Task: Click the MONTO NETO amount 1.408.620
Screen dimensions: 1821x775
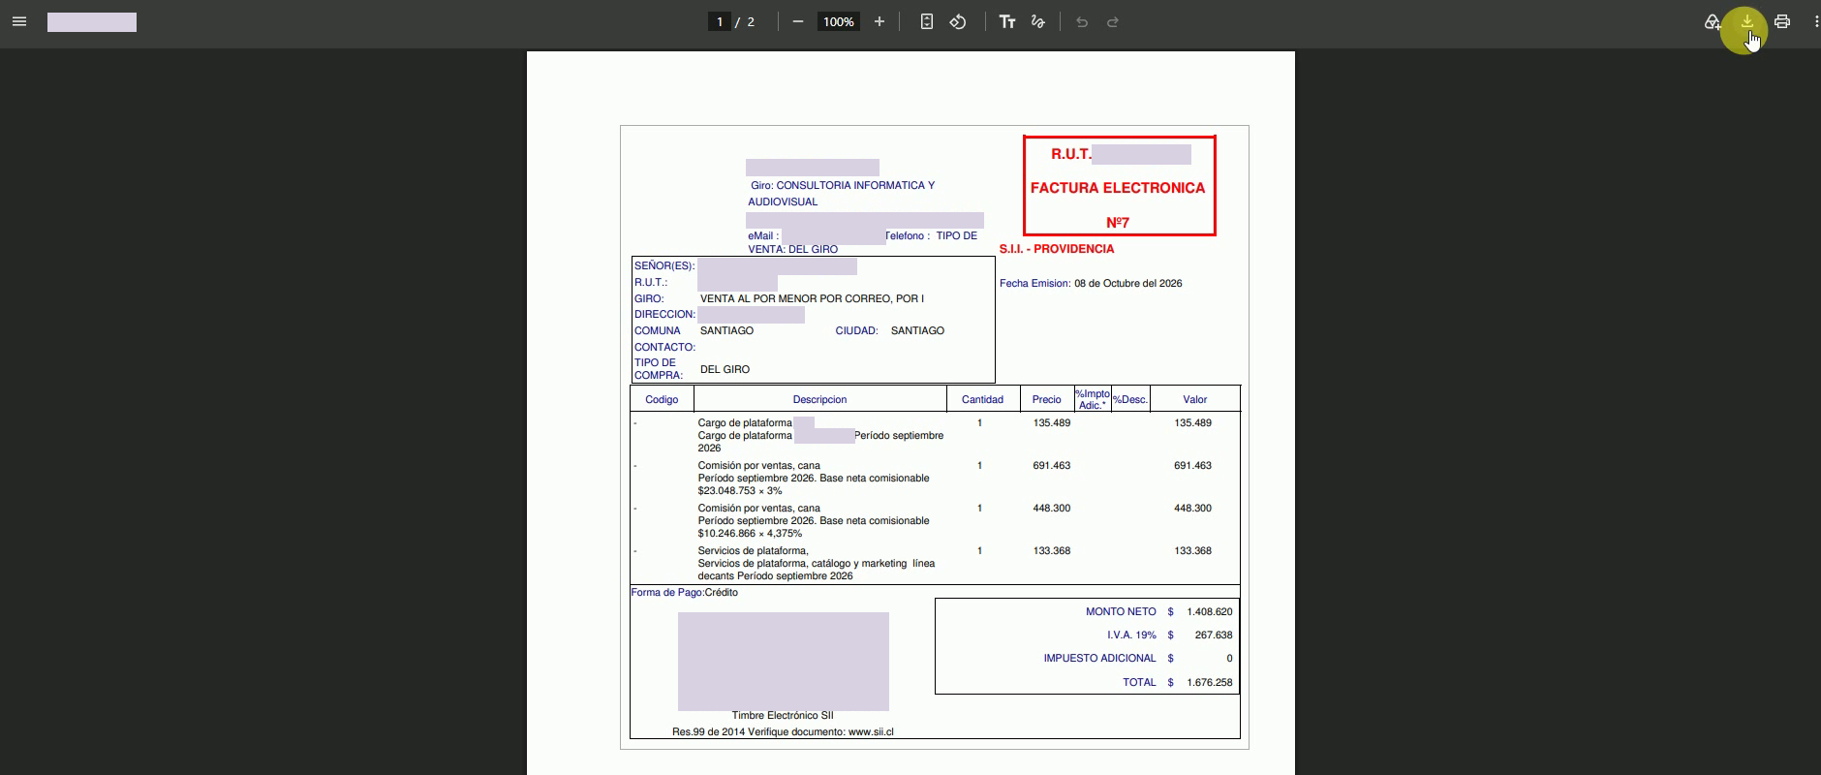Action: (1210, 612)
